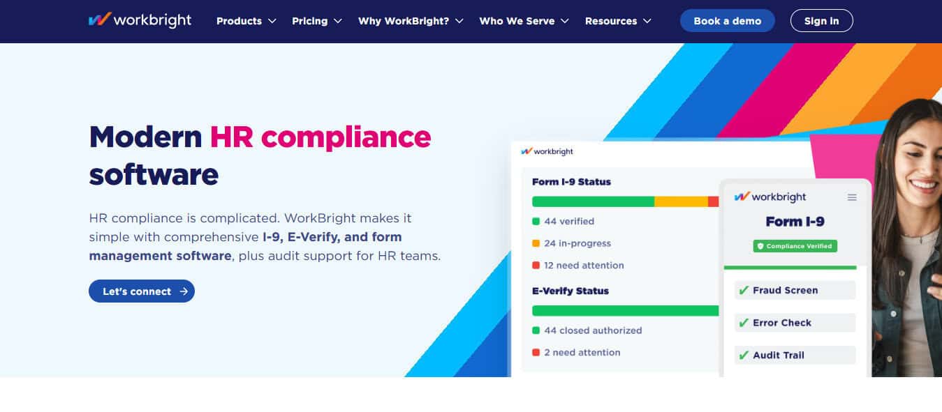Expand the Products dropdown menu
Screen dimensions: 942x412
pos(246,21)
